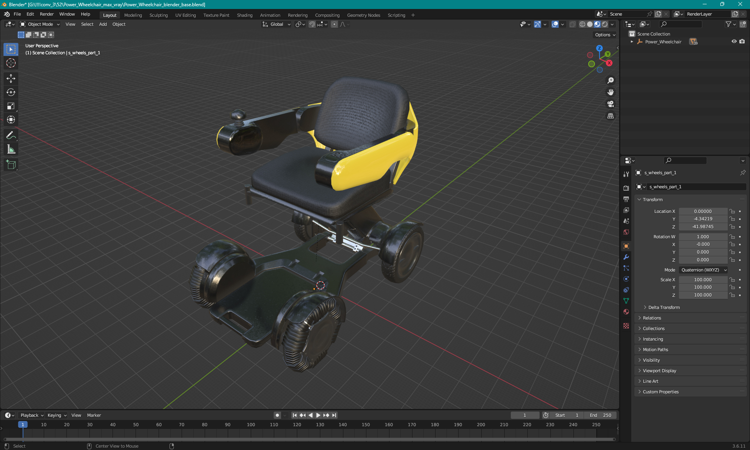Switch to the Shading workspace tab

pyautogui.click(x=245, y=15)
